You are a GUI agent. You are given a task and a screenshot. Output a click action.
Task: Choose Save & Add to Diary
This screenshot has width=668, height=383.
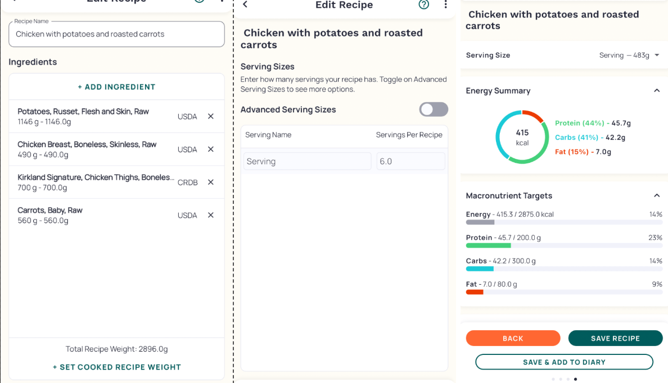(564, 362)
